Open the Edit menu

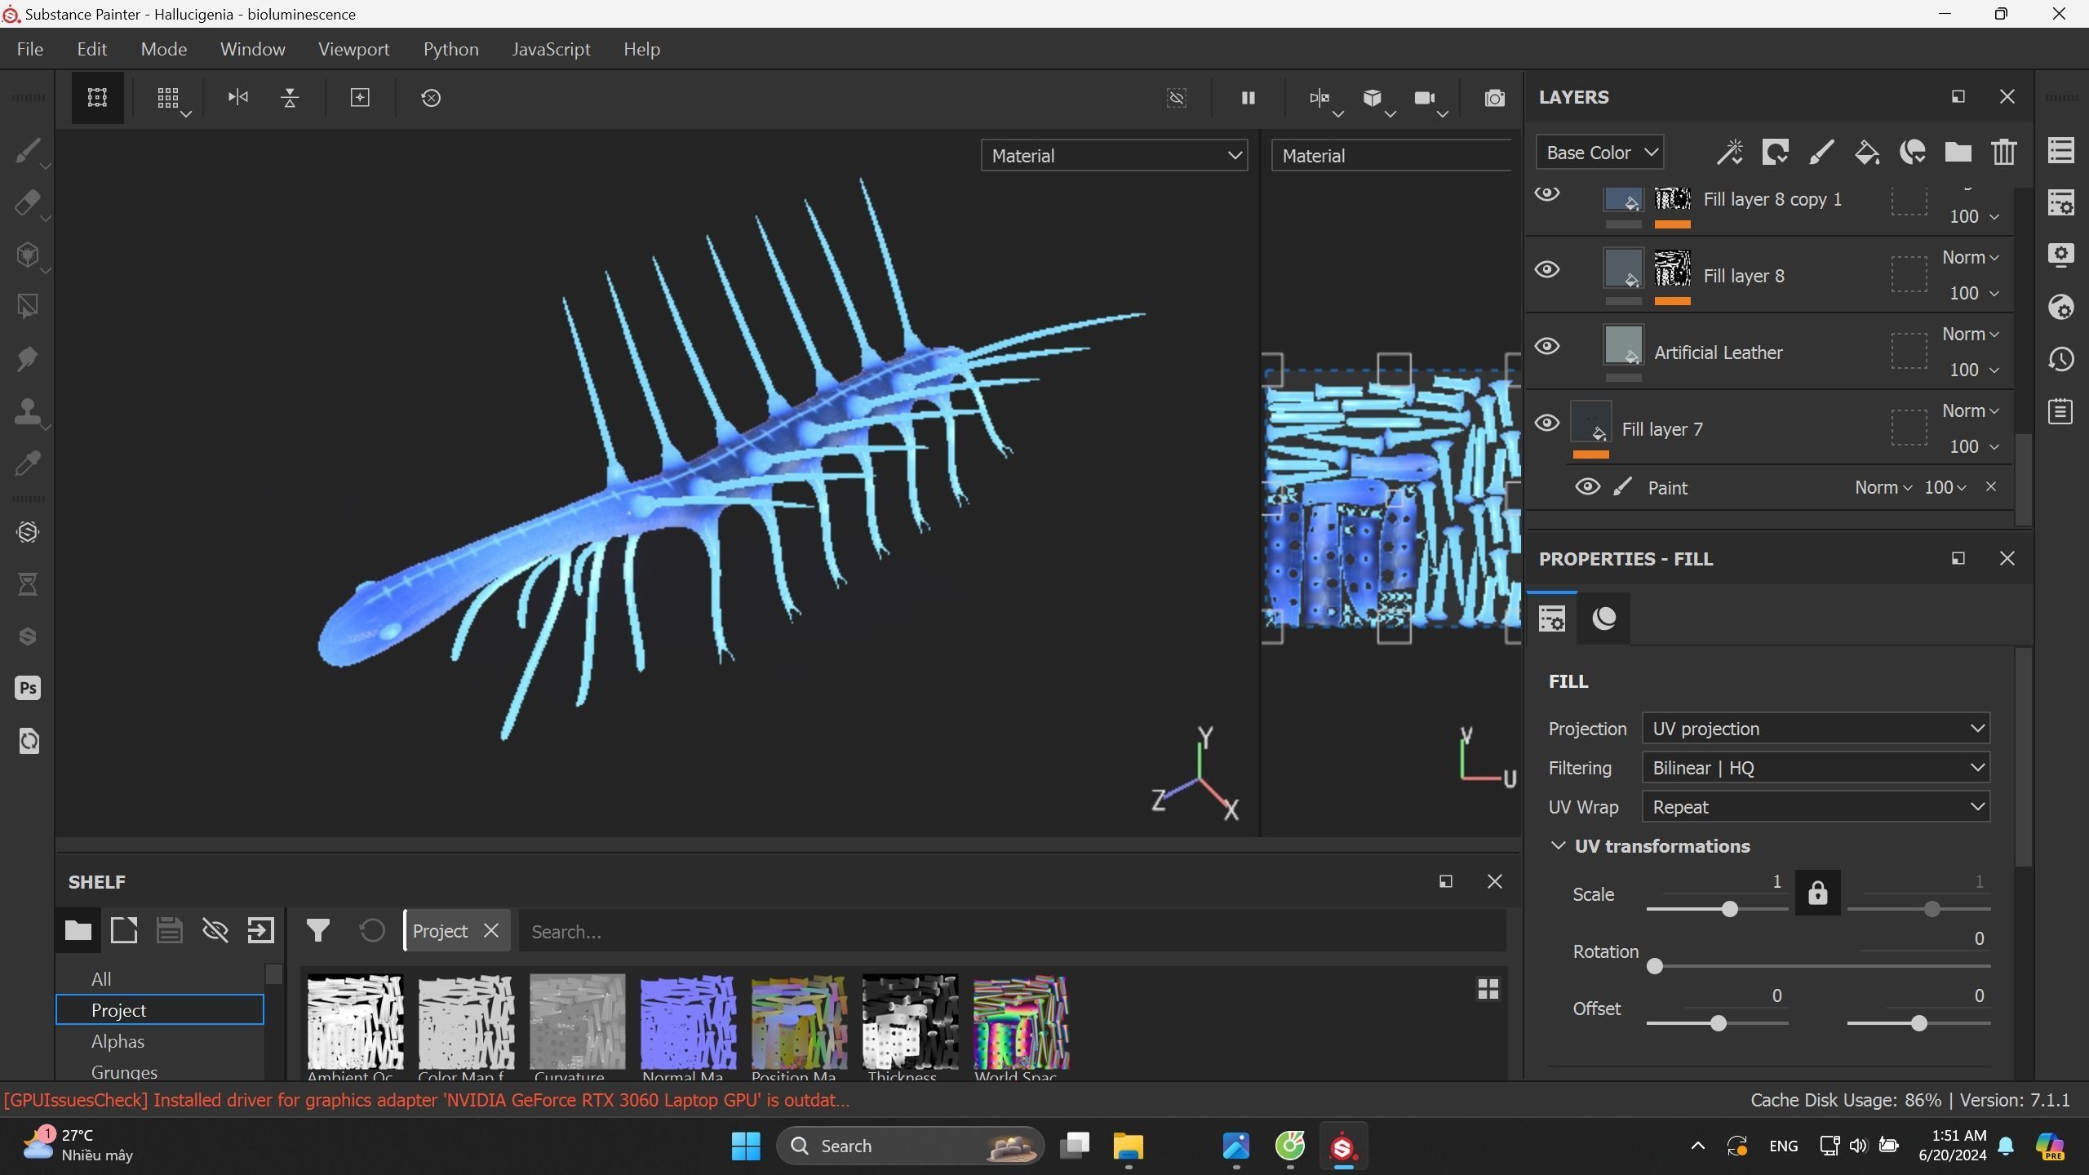pos(92,50)
